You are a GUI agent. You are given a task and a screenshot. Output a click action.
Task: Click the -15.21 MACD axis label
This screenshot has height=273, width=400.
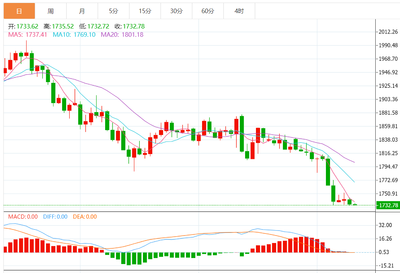coord(386,266)
